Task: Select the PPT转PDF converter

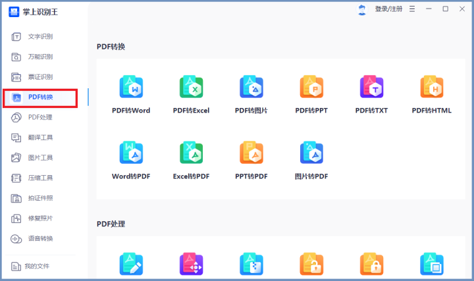Action: click(251, 160)
